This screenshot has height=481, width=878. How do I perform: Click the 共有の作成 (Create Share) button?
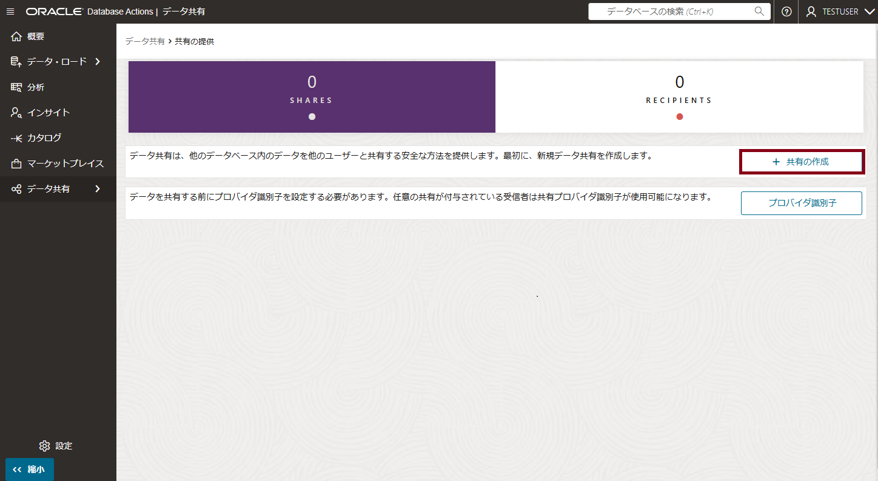[x=802, y=161]
